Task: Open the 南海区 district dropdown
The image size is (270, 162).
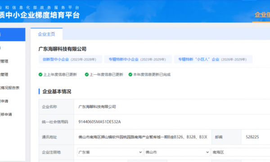Action: 241,152
